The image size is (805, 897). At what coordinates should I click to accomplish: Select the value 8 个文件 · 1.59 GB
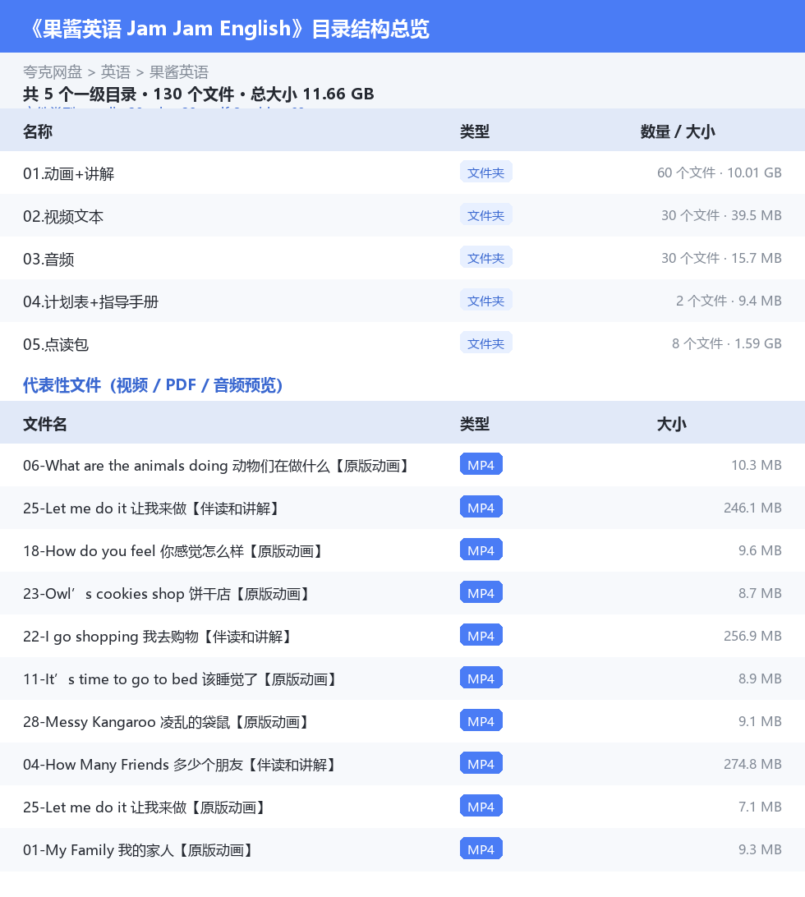click(727, 344)
